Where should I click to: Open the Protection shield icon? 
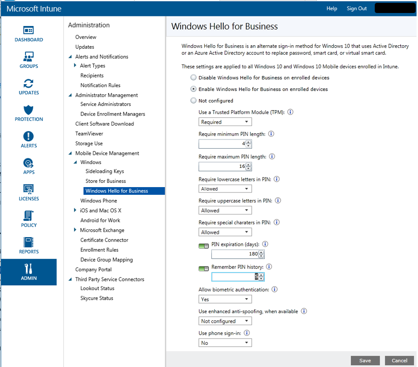[x=28, y=113]
